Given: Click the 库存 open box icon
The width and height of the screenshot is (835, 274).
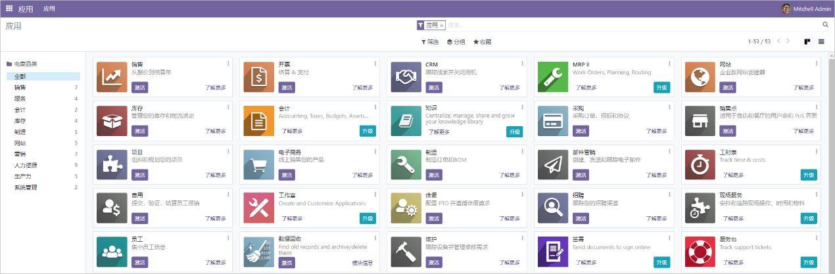Looking at the screenshot, I should pyautogui.click(x=111, y=120).
